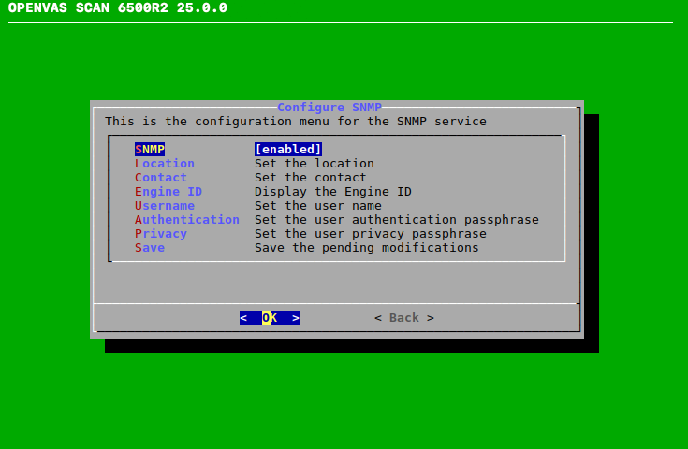Click the 'Set the user name' text

(317, 206)
